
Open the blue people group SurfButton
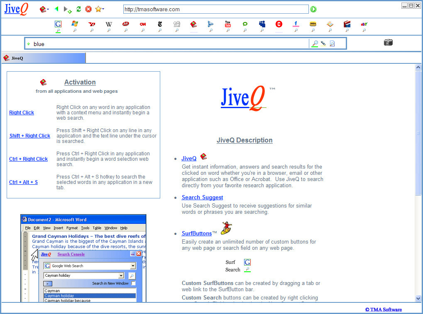click(x=262, y=24)
